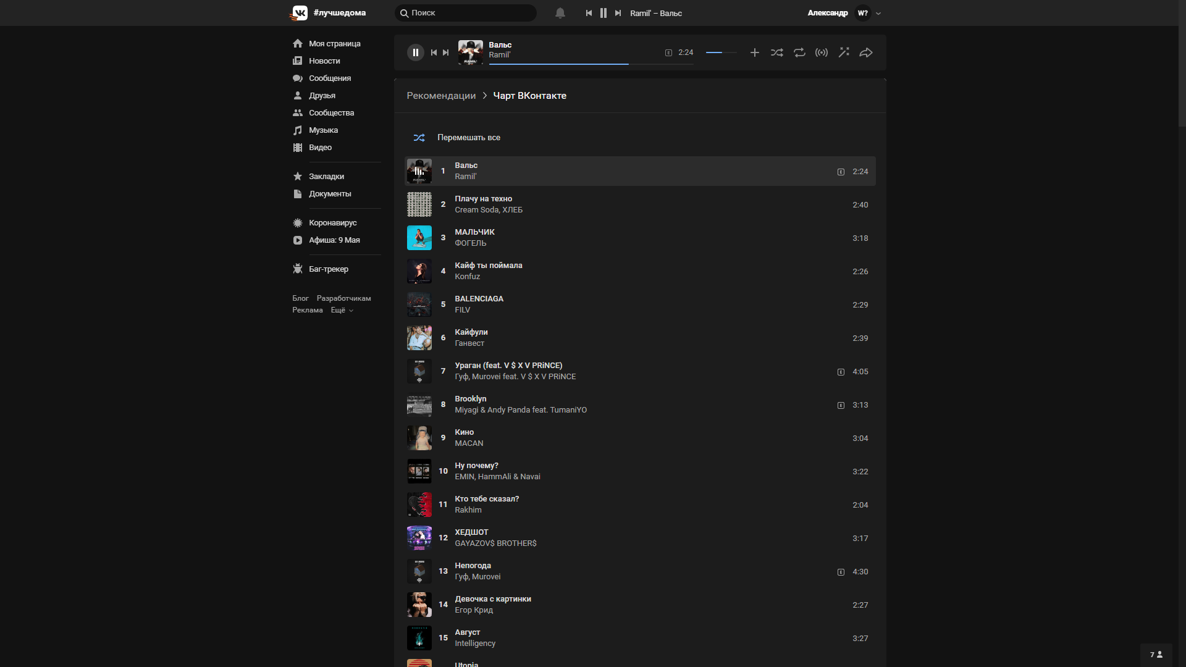The image size is (1186, 667).
Task: Expand the Ещё footer menu
Action: point(342,310)
